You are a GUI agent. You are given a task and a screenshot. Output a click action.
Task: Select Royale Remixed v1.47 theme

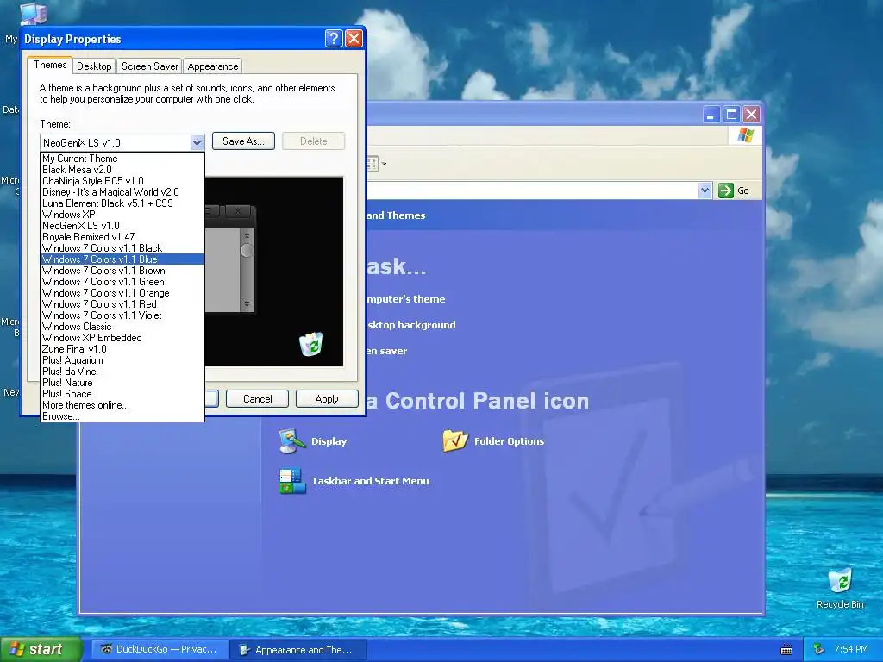pyautogui.click(x=122, y=237)
